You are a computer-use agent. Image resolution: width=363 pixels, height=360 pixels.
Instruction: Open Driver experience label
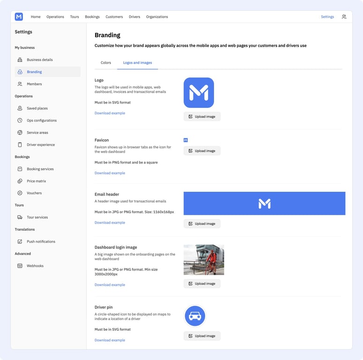coord(41,144)
